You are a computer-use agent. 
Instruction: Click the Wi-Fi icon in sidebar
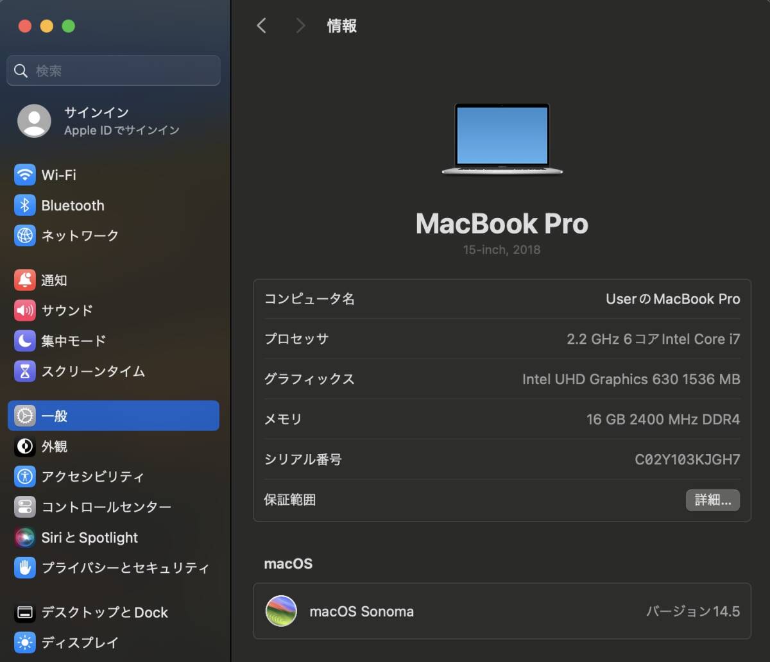[x=25, y=174]
